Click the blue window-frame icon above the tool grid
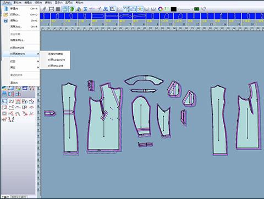 [25, 89]
